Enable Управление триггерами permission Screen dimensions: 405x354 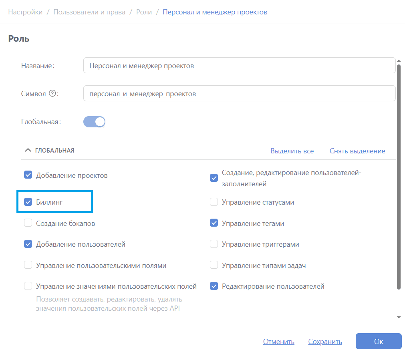coord(214,244)
